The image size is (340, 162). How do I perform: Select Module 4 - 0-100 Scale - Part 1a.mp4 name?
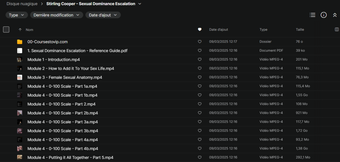click(x=62, y=86)
